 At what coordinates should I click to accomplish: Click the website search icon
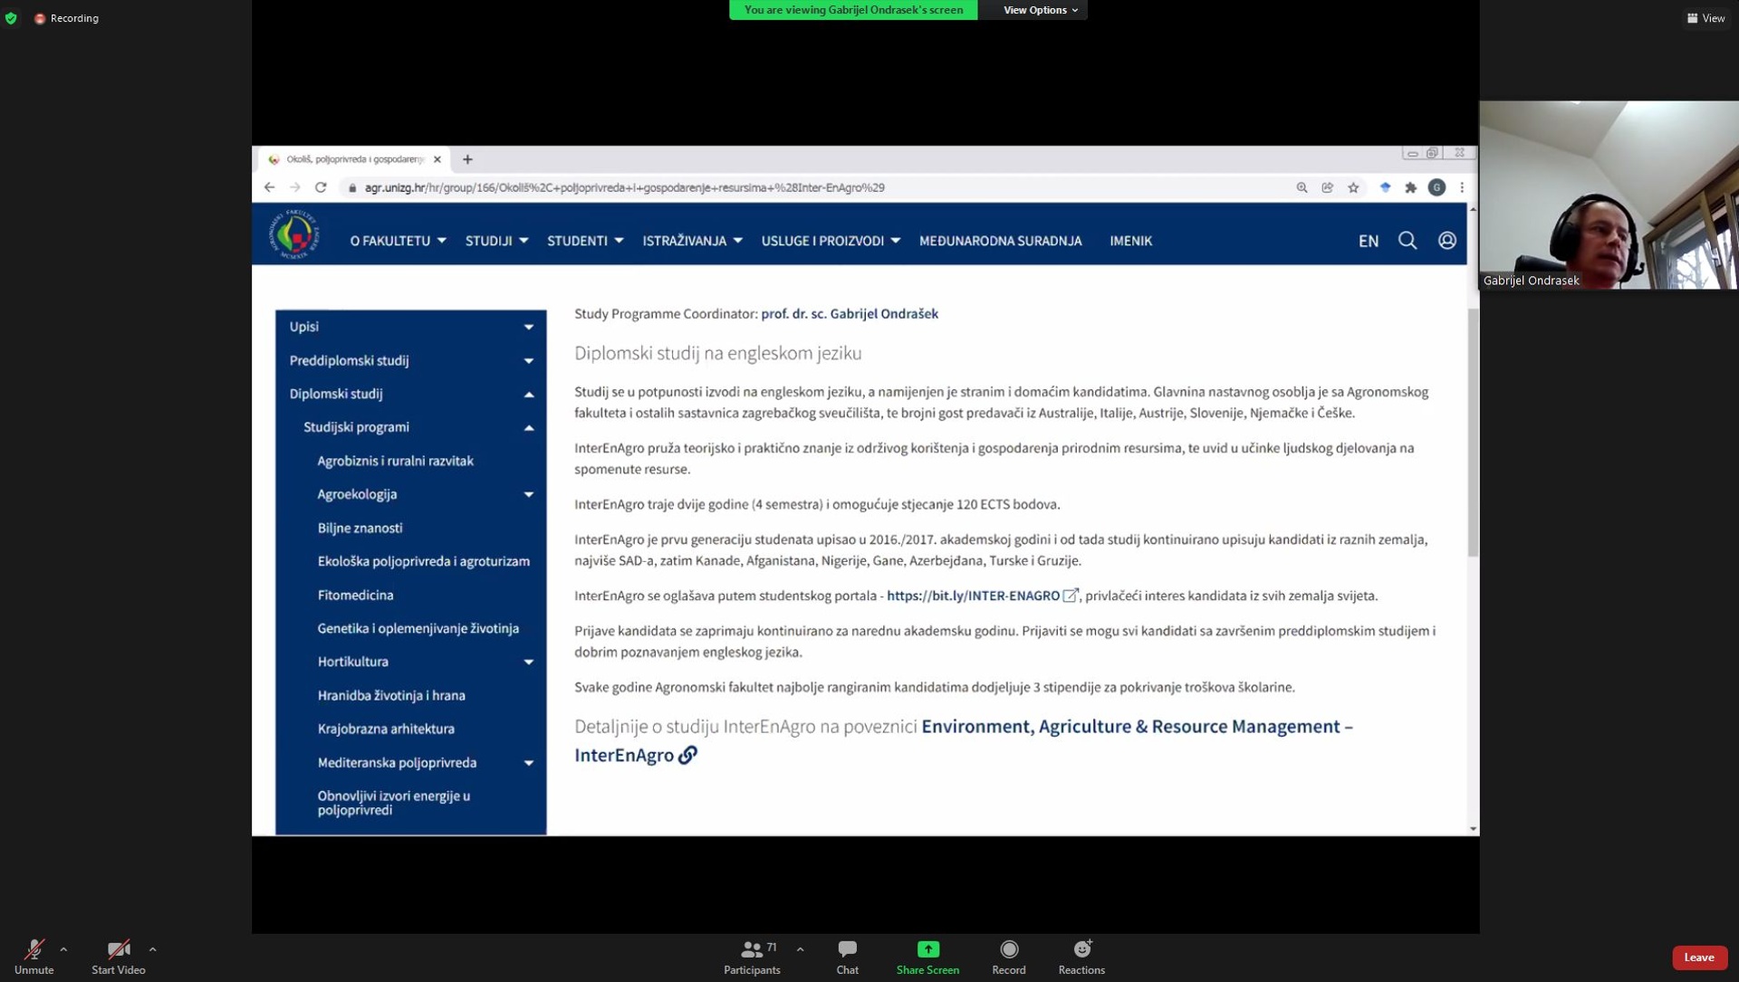tap(1407, 240)
